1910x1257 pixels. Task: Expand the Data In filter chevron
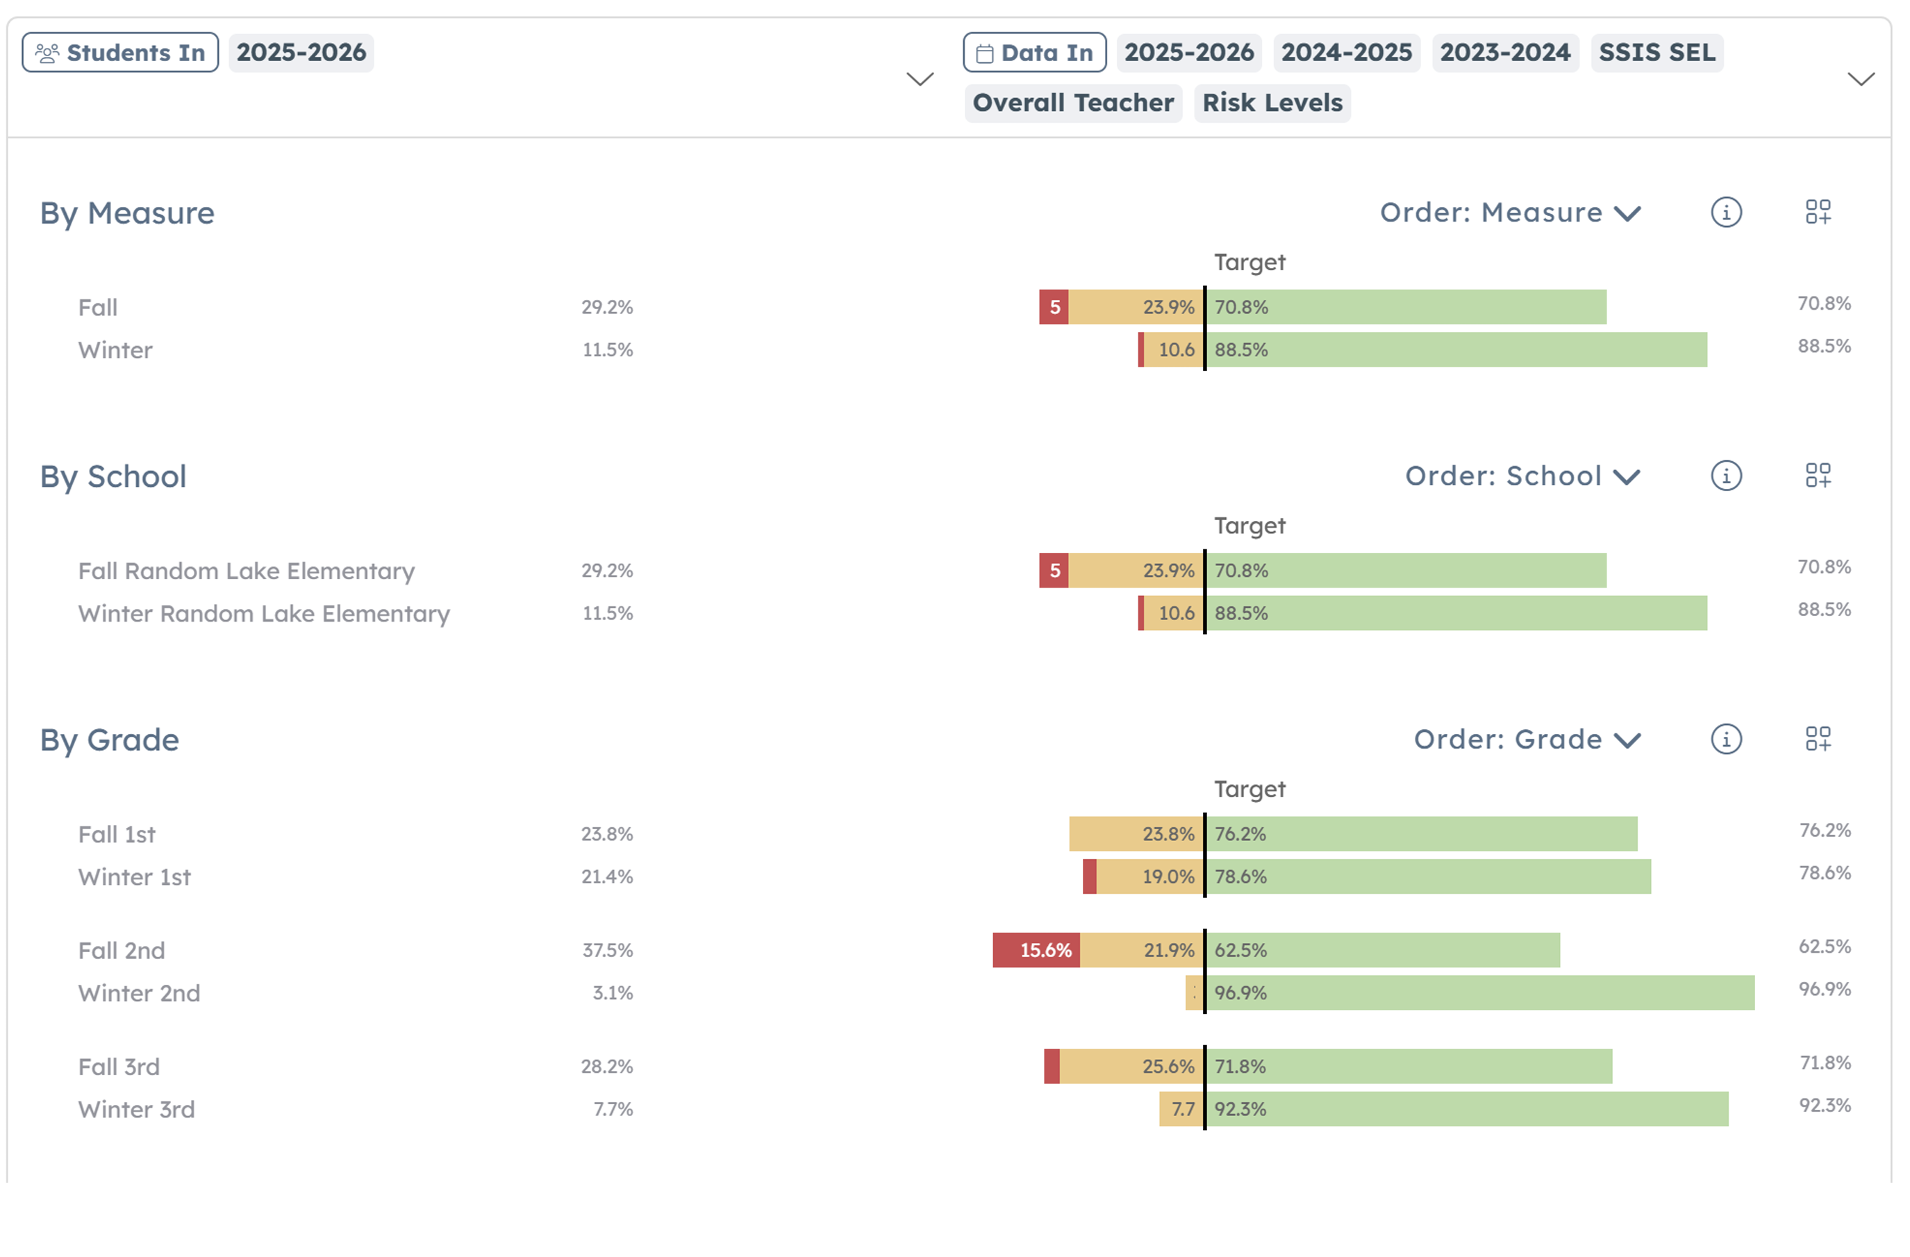(x=1860, y=78)
